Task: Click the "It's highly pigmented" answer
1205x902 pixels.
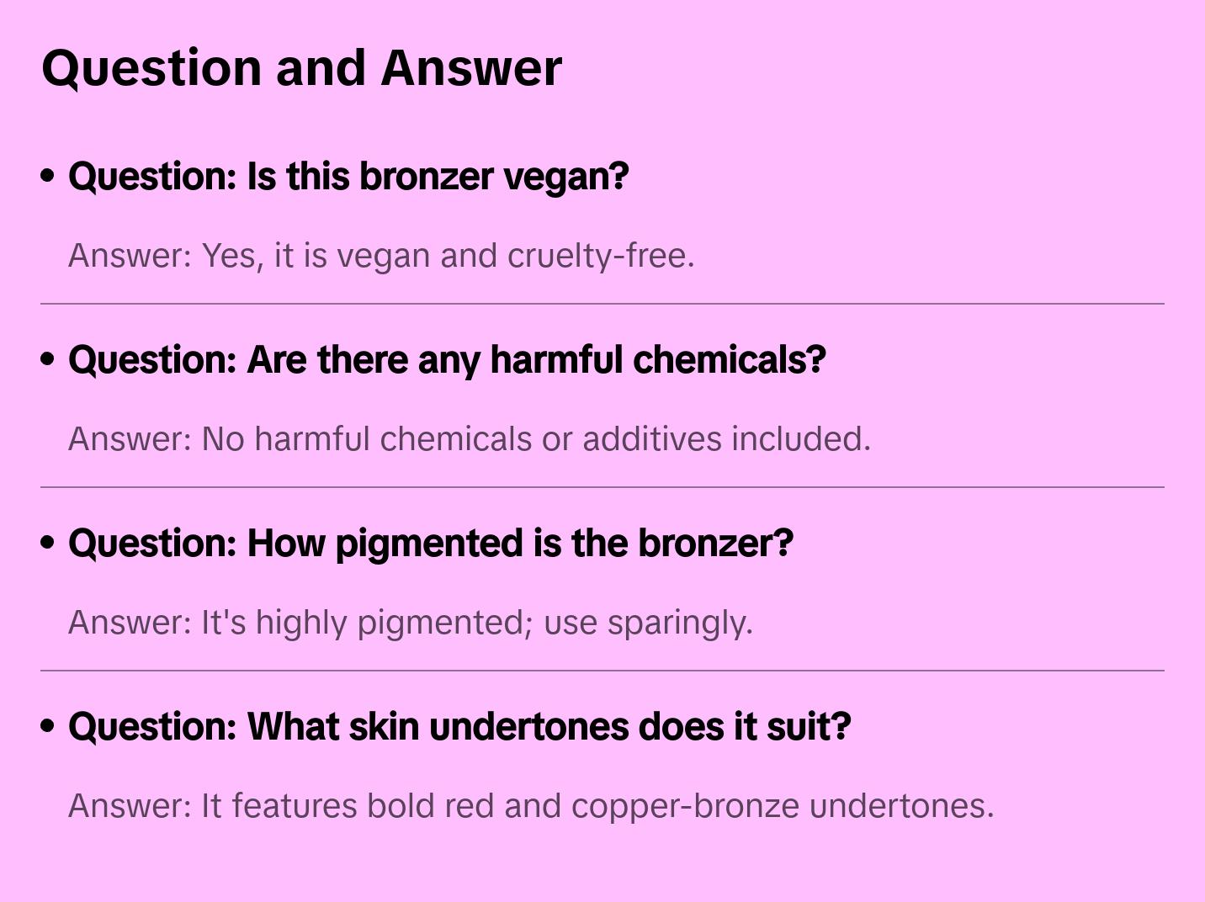Action: [410, 623]
